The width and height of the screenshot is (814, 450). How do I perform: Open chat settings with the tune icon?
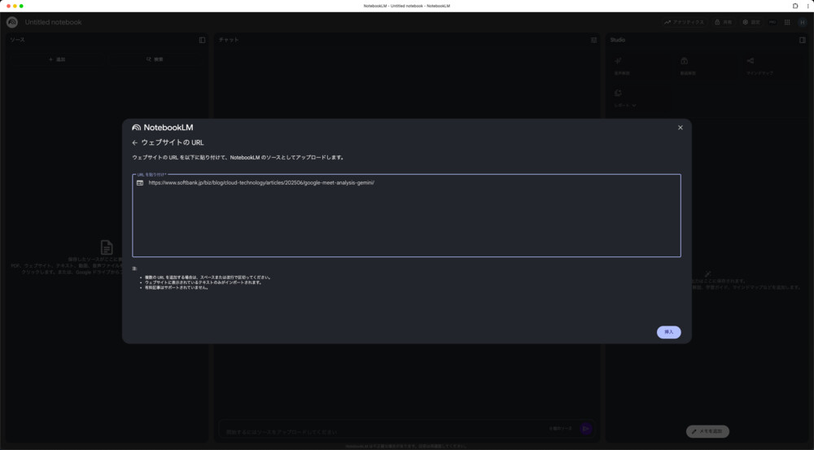tap(594, 40)
